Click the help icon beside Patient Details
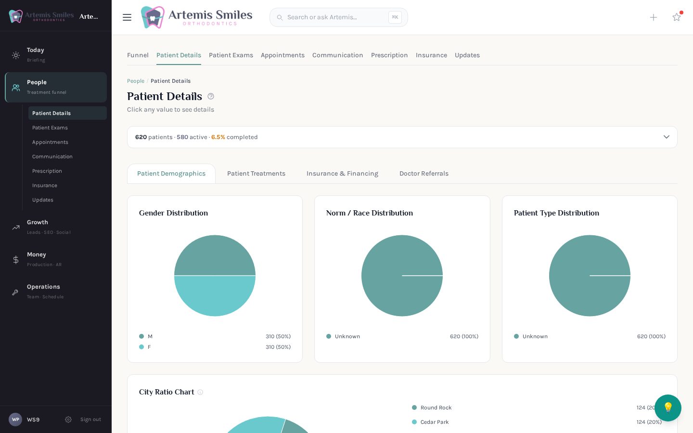The height and width of the screenshot is (433, 693). 211,96
